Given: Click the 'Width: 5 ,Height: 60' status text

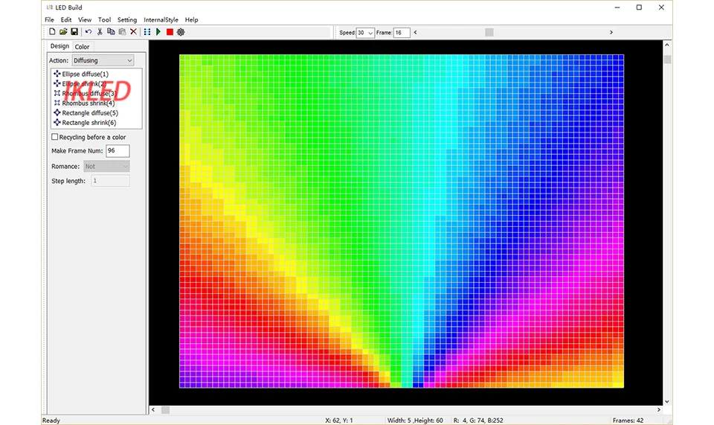Looking at the screenshot, I should [x=415, y=421].
